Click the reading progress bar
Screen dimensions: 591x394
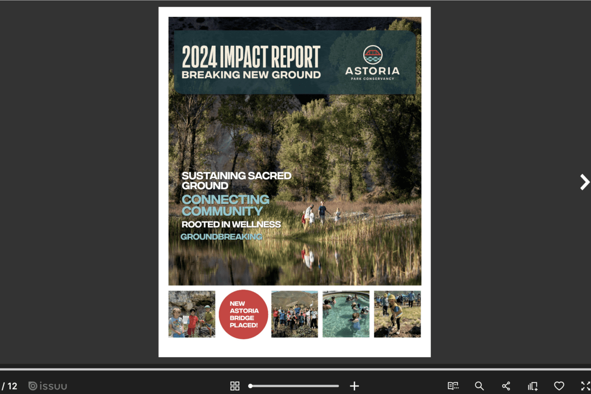(295, 369)
